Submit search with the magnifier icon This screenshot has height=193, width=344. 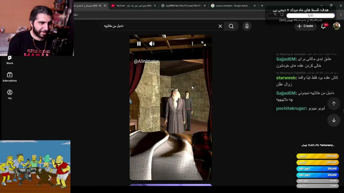[x=231, y=26]
